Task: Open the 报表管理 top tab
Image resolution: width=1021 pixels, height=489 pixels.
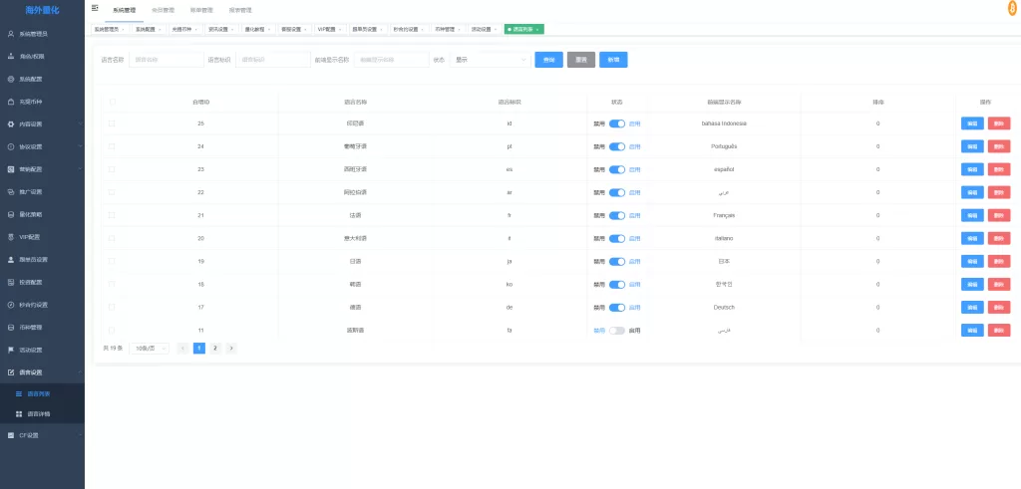Action: (240, 10)
